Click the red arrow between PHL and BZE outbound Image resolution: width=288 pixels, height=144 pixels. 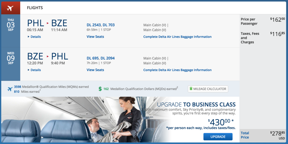(48, 23)
